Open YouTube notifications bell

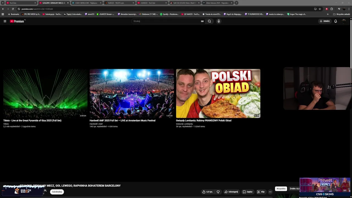click(335, 21)
